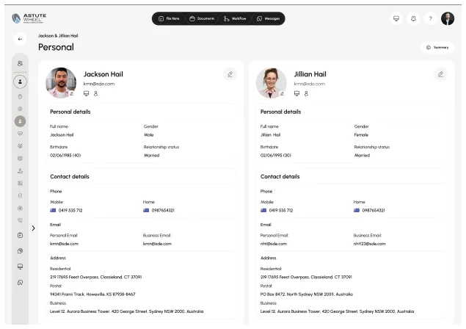Go to the Workflow tab

(x=235, y=18)
